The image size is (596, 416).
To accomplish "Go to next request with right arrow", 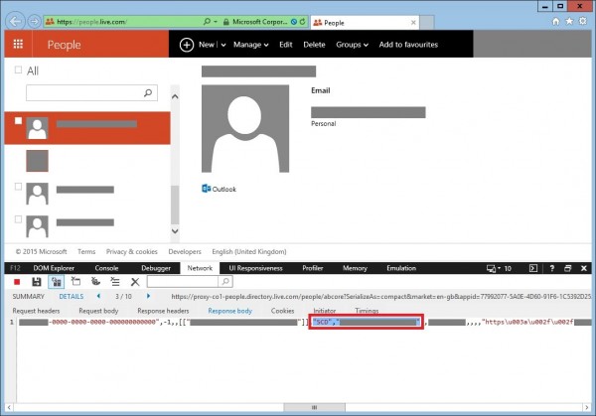I will pyautogui.click(x=148, y=296).
